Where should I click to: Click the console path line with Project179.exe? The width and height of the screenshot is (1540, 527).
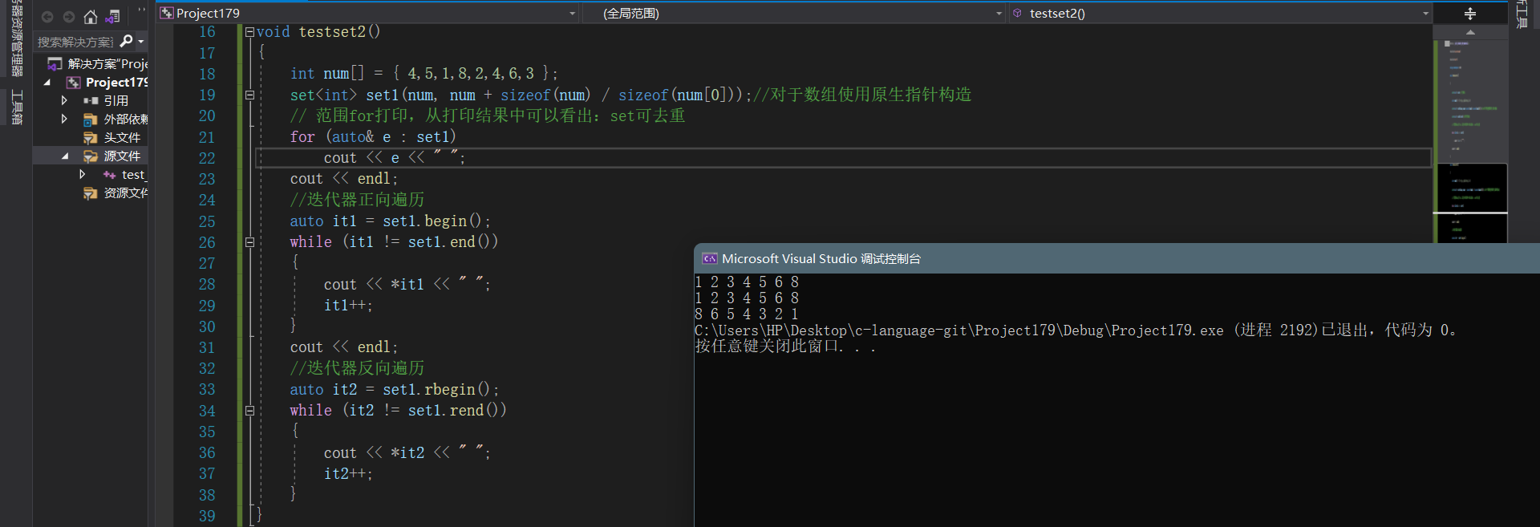tap(1076, 330)
